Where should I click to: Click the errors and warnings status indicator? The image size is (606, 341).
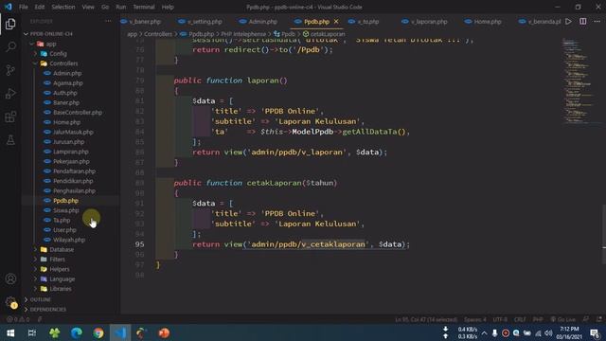18,319
